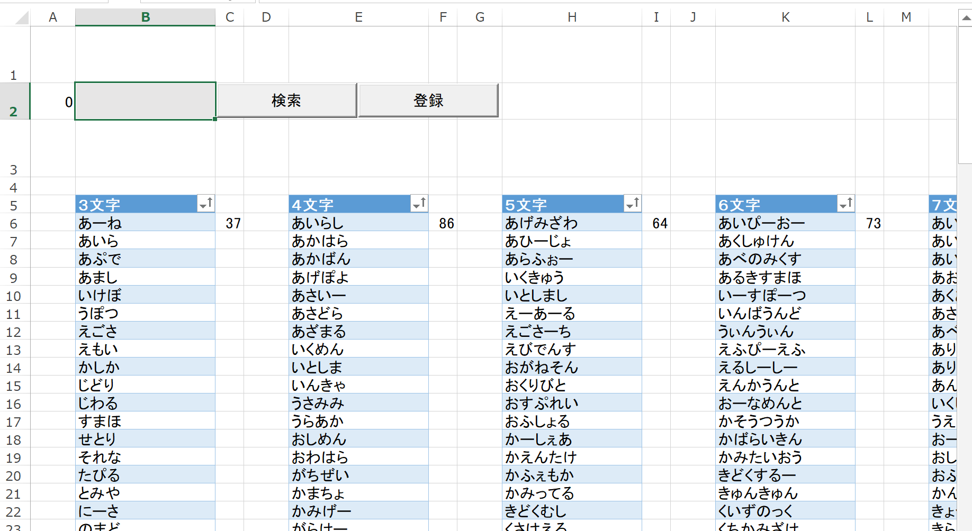Select the cell showing value 86
Screen dimensions: 972x531
pyautogui.click(x=443, y=223)
